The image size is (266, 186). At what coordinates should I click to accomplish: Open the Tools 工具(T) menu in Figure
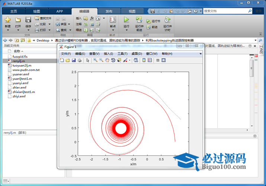click(x=122, y=54)
